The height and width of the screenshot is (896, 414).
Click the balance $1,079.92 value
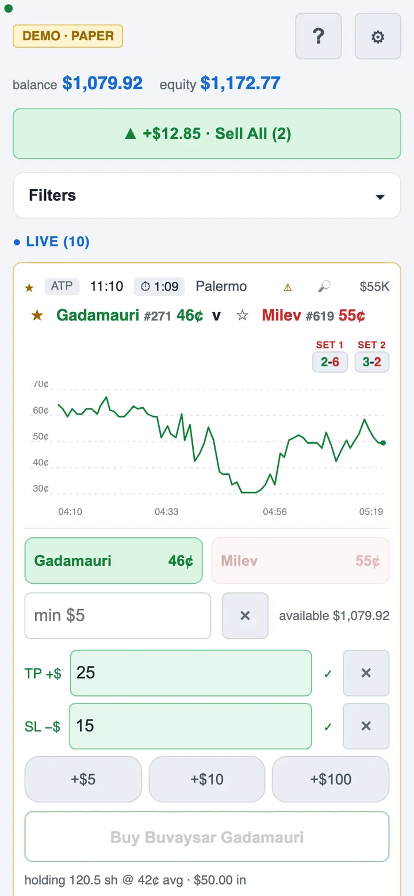point(102,83)
